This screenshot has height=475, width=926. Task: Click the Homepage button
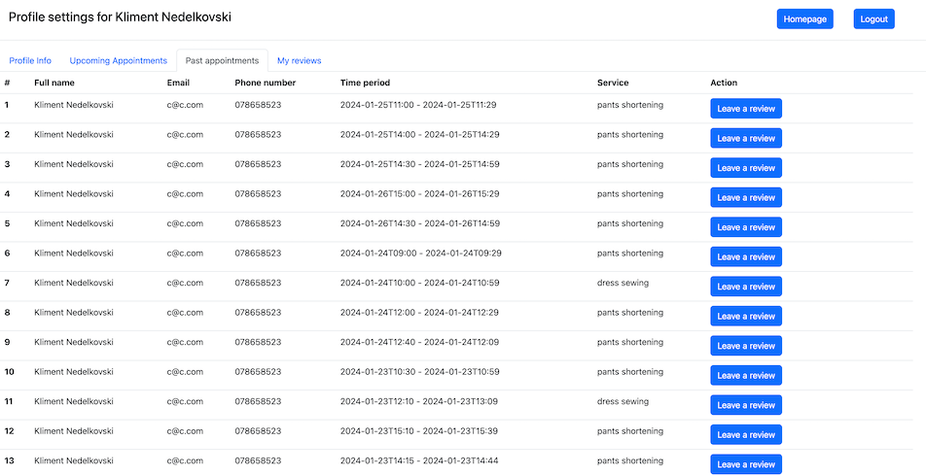[804, 18]
